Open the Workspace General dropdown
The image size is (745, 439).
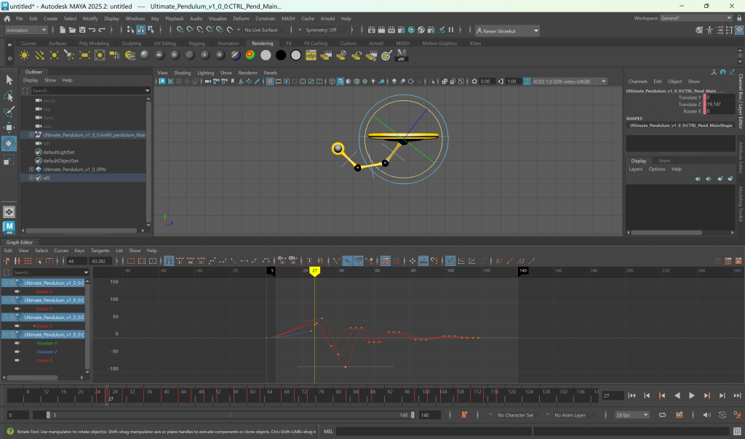point(696,18)
